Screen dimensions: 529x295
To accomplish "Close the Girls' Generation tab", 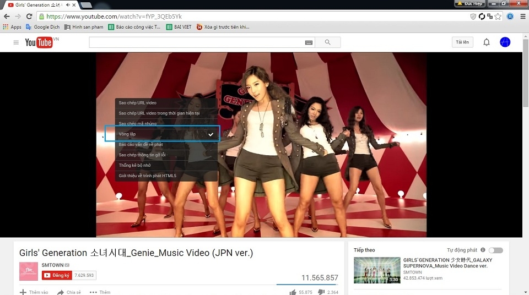I will (74, 5).
